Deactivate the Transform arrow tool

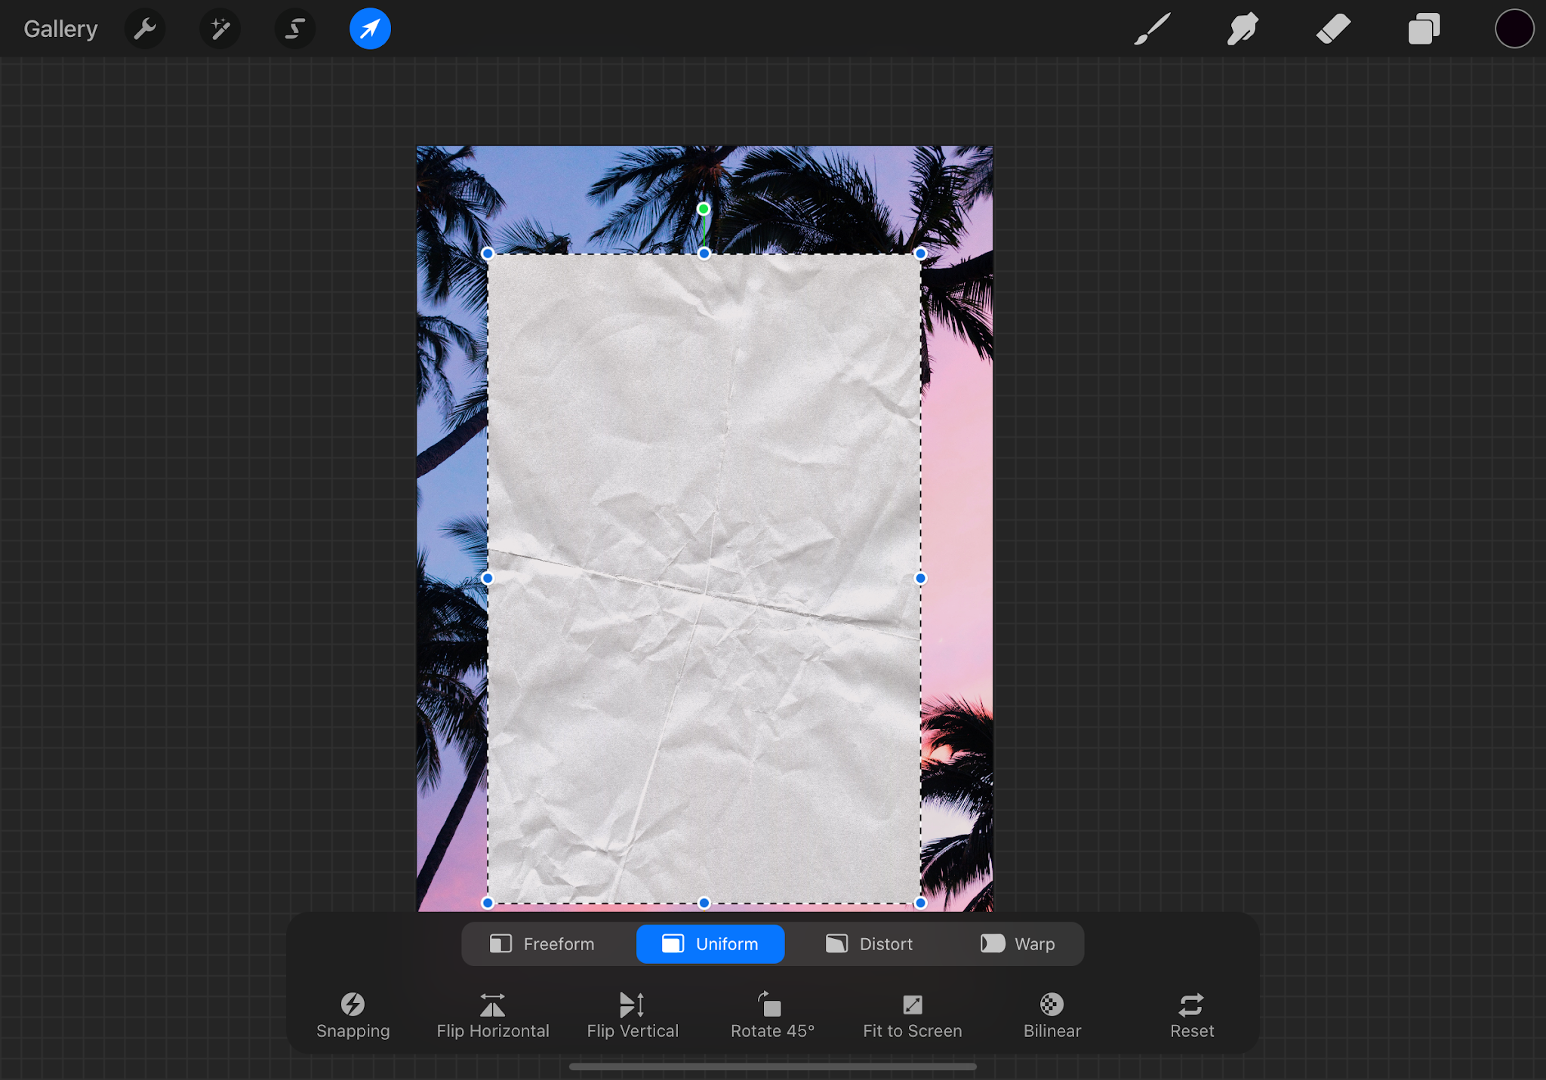point(370,29)
